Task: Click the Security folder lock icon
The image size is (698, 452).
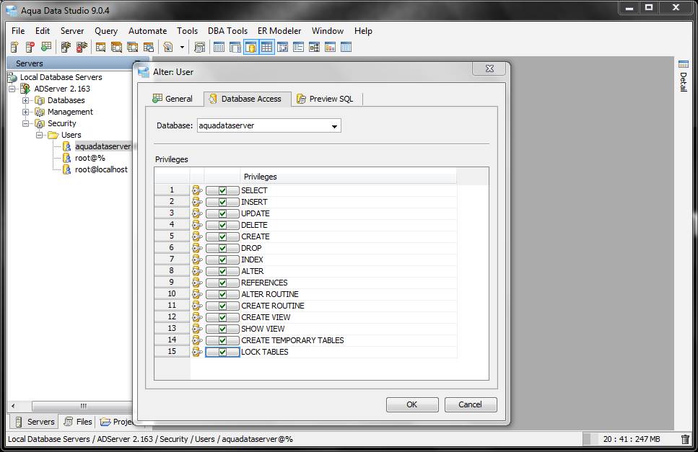Action: 40,123
